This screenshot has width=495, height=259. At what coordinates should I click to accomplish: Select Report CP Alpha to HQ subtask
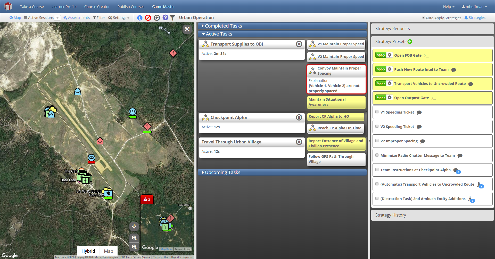coord(336,117)
